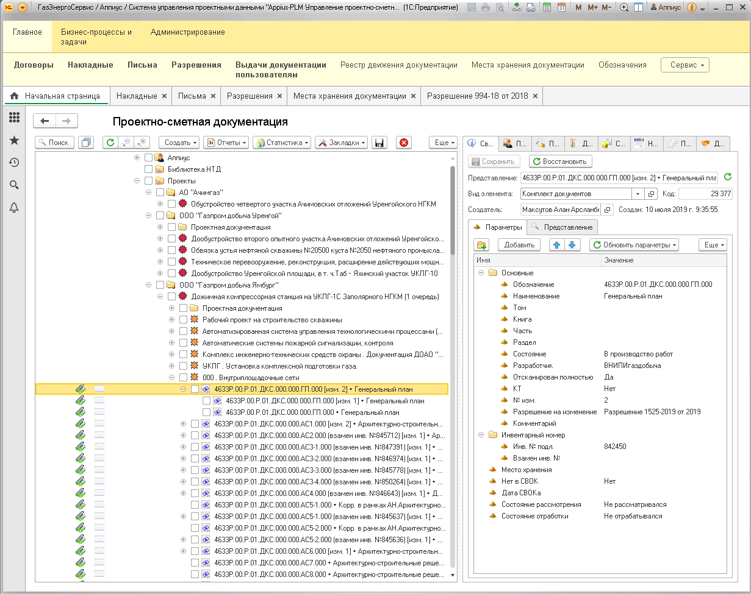Click envelope icon on highlighted Генеральный план row

coord(99,389)
